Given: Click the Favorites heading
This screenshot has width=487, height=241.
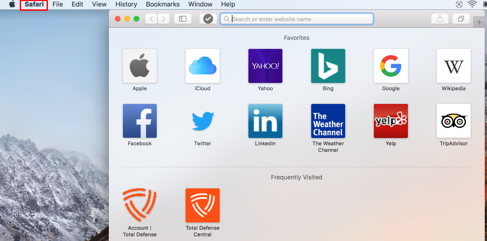Looking at the screenshot, I should (x=296, y=38).
